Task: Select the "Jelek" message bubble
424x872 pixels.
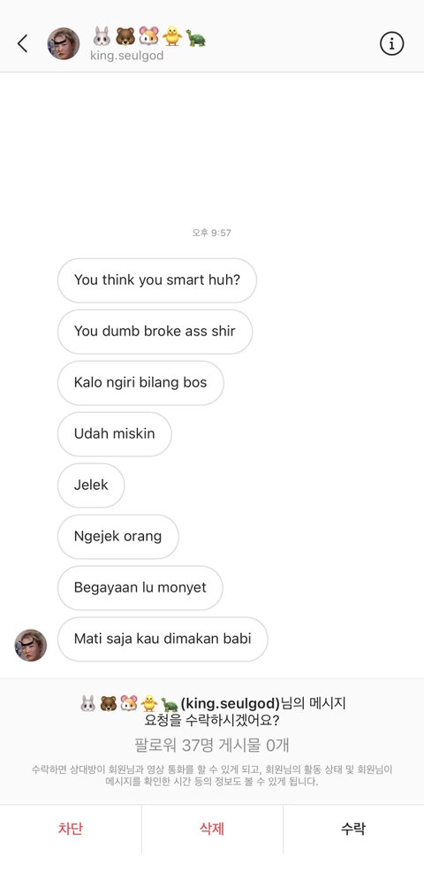Action: (x=91, y=485)
